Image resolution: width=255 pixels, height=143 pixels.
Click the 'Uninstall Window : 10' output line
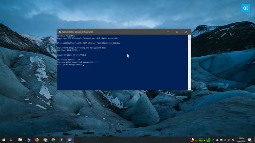pyautogui.click(x=69, y=60)
